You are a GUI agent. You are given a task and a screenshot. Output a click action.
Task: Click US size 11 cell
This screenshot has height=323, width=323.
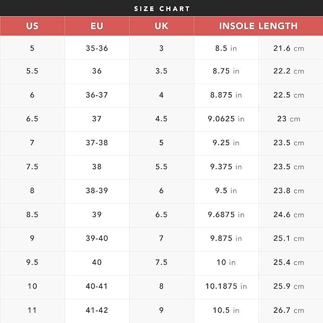32,310
